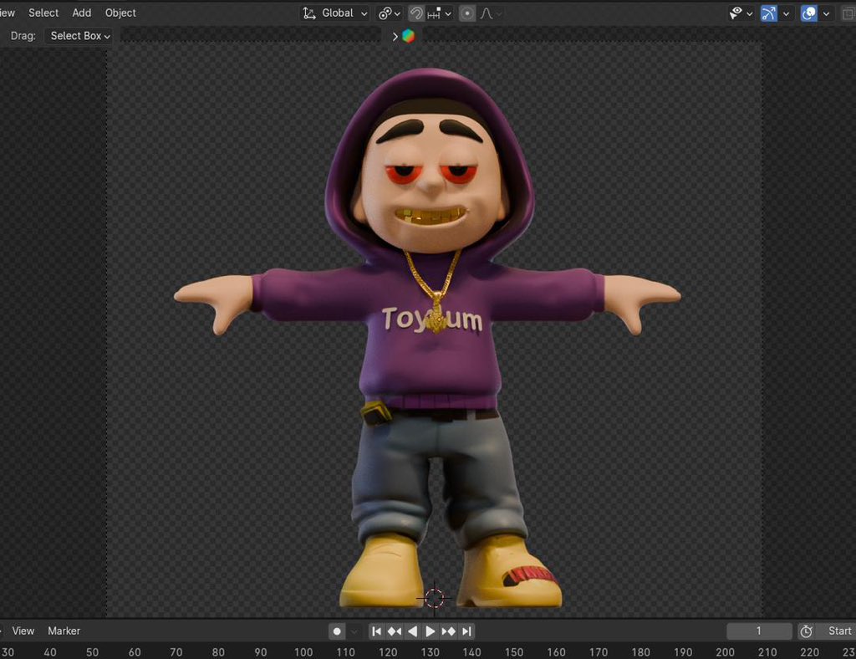This screenshot has height=659, width=856.
Task: Open the transform pivot point dropdown
Action: 390,13
